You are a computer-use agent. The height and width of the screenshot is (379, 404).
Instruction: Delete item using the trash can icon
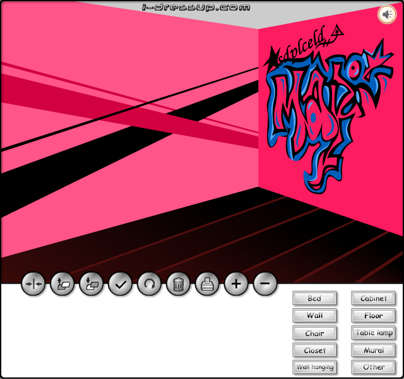tap(178, 284)
